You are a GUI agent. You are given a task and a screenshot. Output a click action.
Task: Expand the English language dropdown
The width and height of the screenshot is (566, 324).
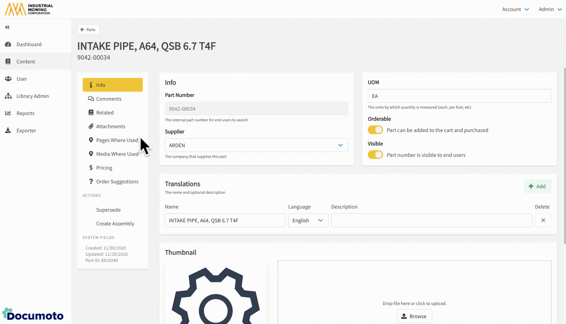tap(308, 221)
